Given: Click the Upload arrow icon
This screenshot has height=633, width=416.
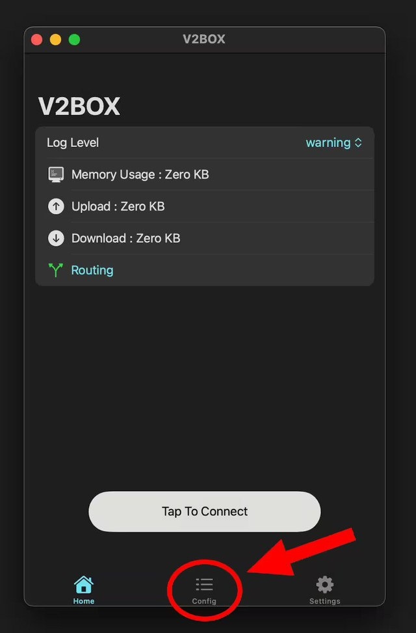Looking at the screenshot, I should (x=57, y=206).
